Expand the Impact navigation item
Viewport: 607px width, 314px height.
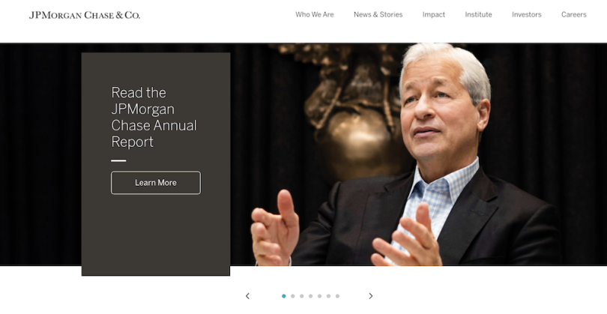(x=434, y=15)
